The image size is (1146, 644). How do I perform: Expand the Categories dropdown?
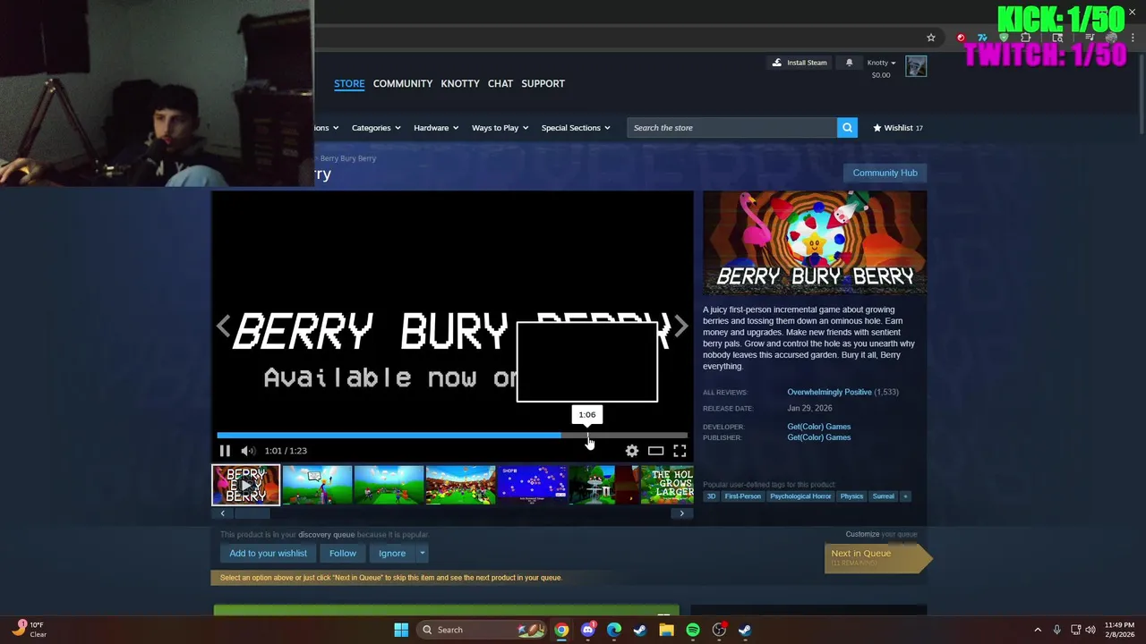376,128
